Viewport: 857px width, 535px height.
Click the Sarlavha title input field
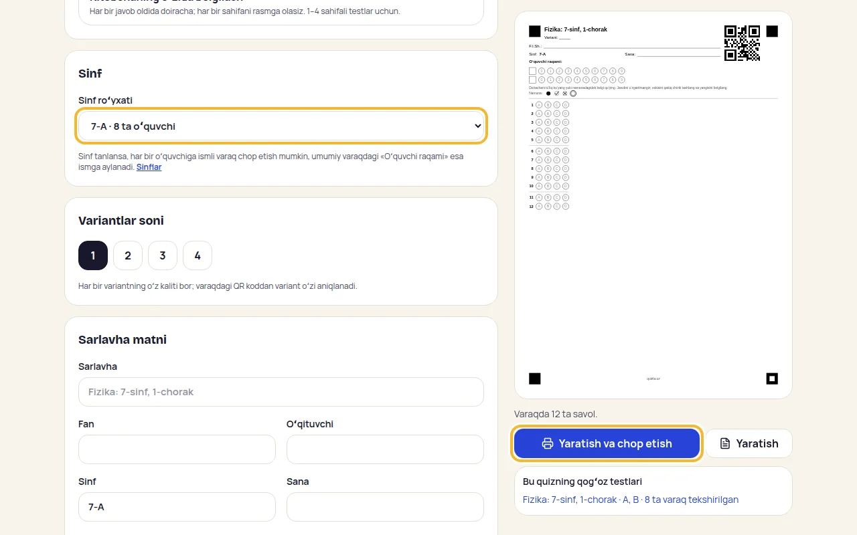pyautogui.click(x=281, y=392)
